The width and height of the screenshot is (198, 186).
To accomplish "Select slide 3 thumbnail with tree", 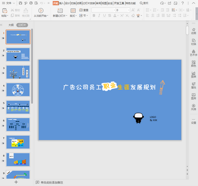I will pos(18,72).
